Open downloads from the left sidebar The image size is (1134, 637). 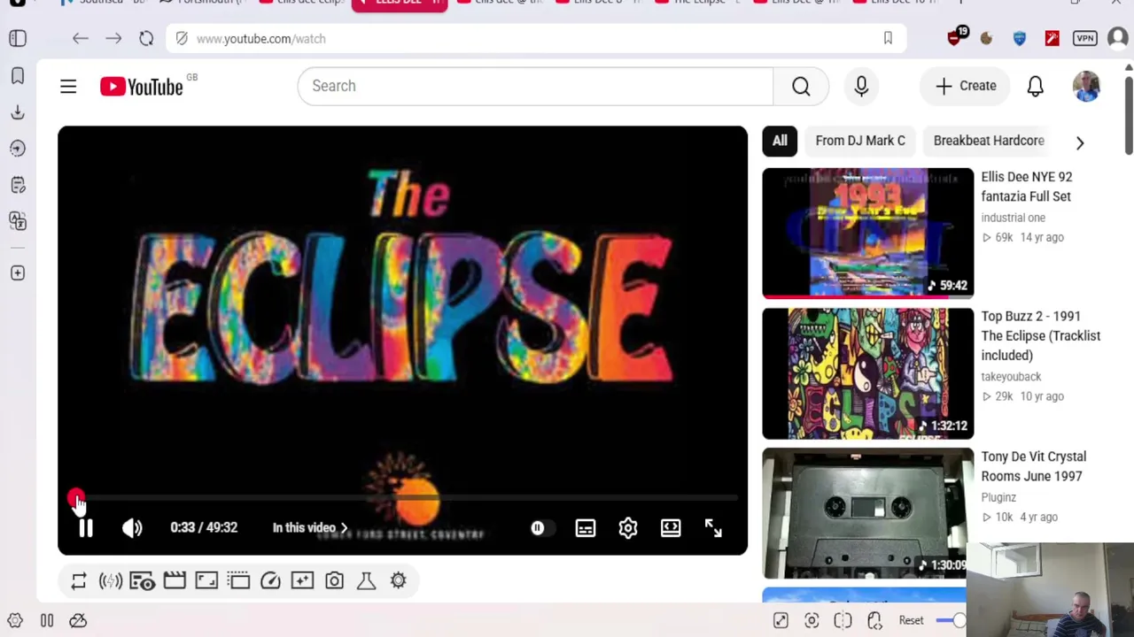pos(18,112)
